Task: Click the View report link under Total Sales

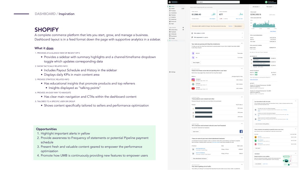Action: pos(212,19)
